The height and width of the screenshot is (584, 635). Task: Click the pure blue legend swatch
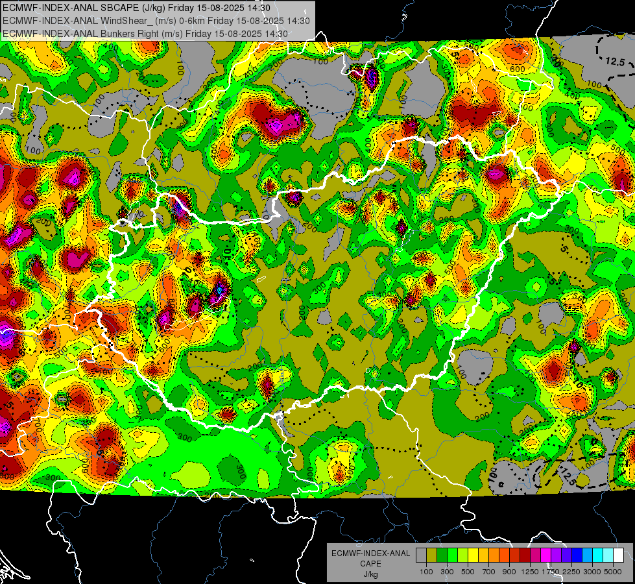[577, 555]
